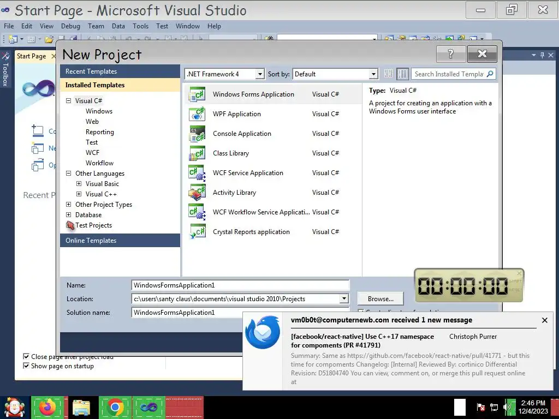Select Windows under Visual C#
This screenshot has height=419, width=559.
[x=99, y=111]
